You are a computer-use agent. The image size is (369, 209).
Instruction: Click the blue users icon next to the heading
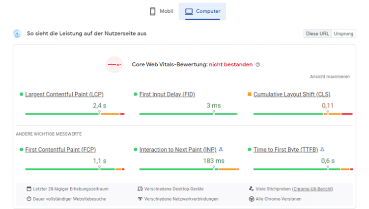click(x=17, y=34)
